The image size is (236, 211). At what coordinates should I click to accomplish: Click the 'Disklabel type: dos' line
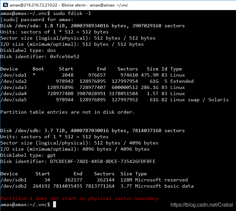[28, 50]
